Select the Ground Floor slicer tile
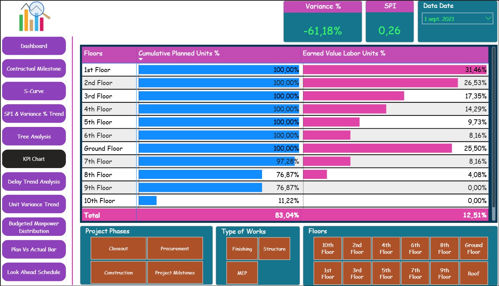 tap(474, 248)
